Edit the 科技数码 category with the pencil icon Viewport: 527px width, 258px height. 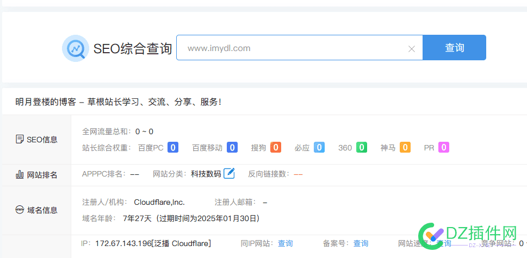pos(229,173)
